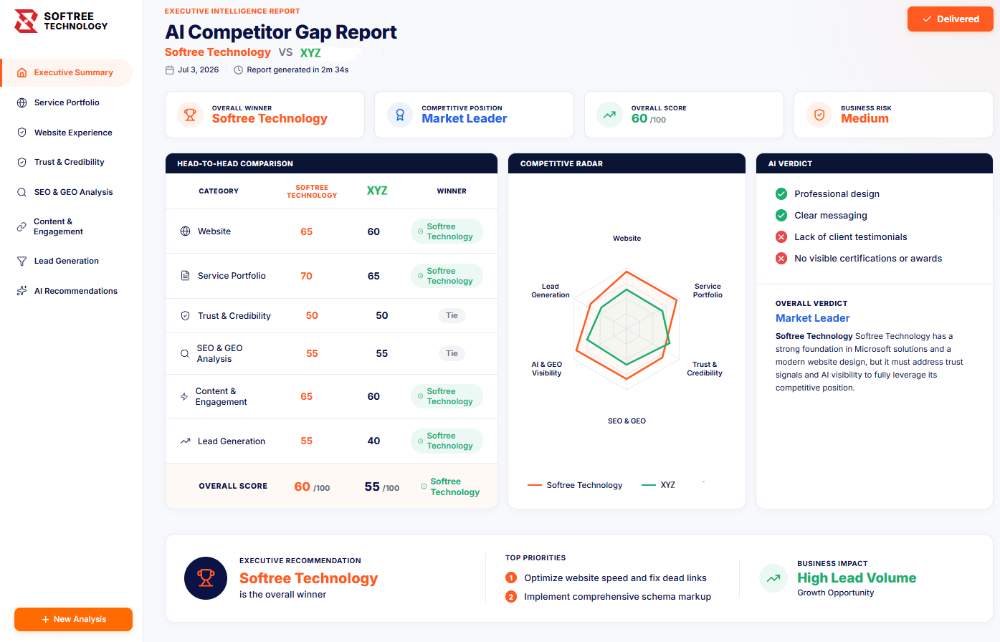Click the Softree Technology winner badge in Website row
This screenshot has width=1000, height=642.
click(x=447, y=231)
